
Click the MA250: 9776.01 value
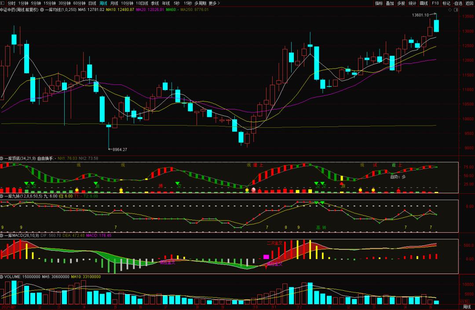[x=194, y=10]
